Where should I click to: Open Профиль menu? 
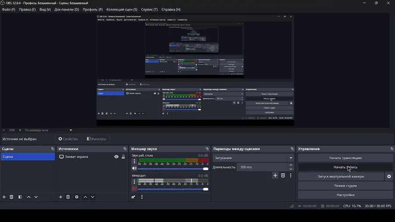pyautogui.click(x=93, y=10)
